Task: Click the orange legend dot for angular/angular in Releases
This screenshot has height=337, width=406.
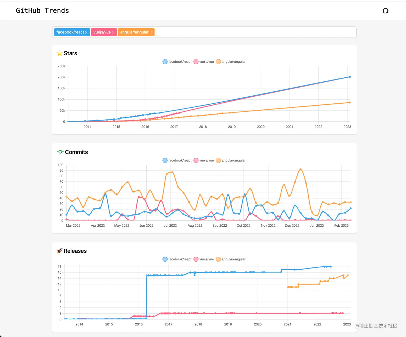Action: pyautogui.click(x=218, y=259)
